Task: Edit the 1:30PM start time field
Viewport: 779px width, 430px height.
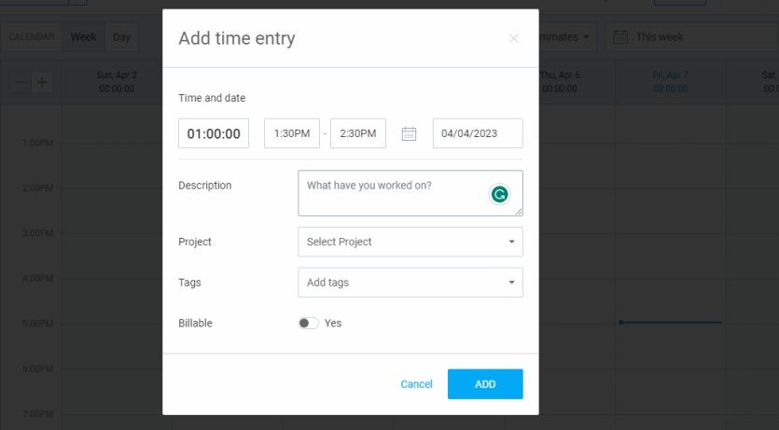Action: (292, 133)
